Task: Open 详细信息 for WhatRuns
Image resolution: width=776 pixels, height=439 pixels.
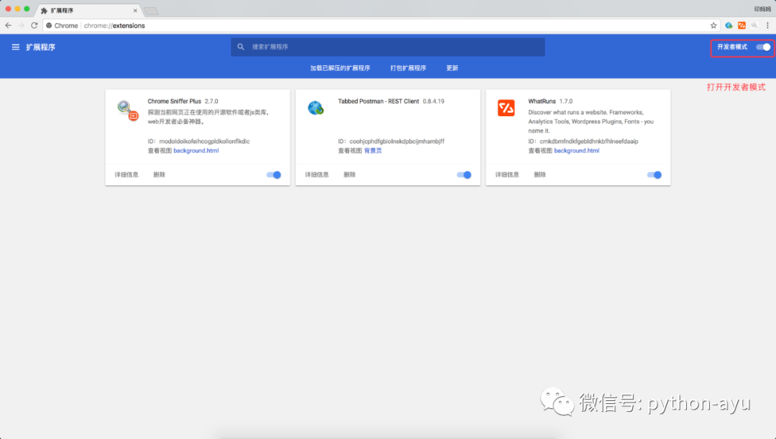Action: pyautogui.click(x=507, y=175)
